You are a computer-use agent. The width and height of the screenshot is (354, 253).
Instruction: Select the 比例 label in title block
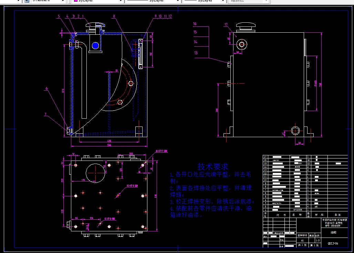(317, 235)
